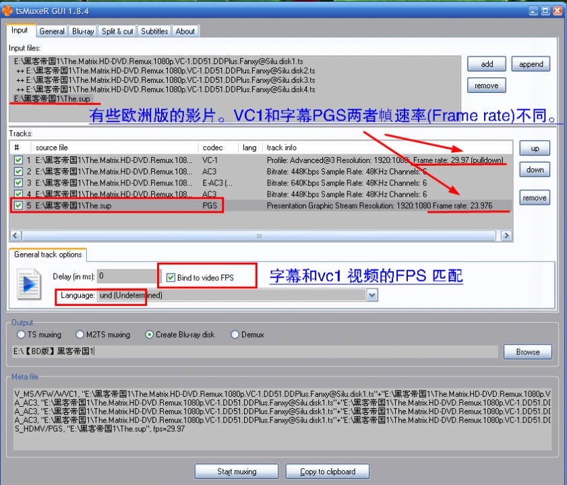
Task: Click the tsMuxeR app icon in title bar
Action: [7, 11]
